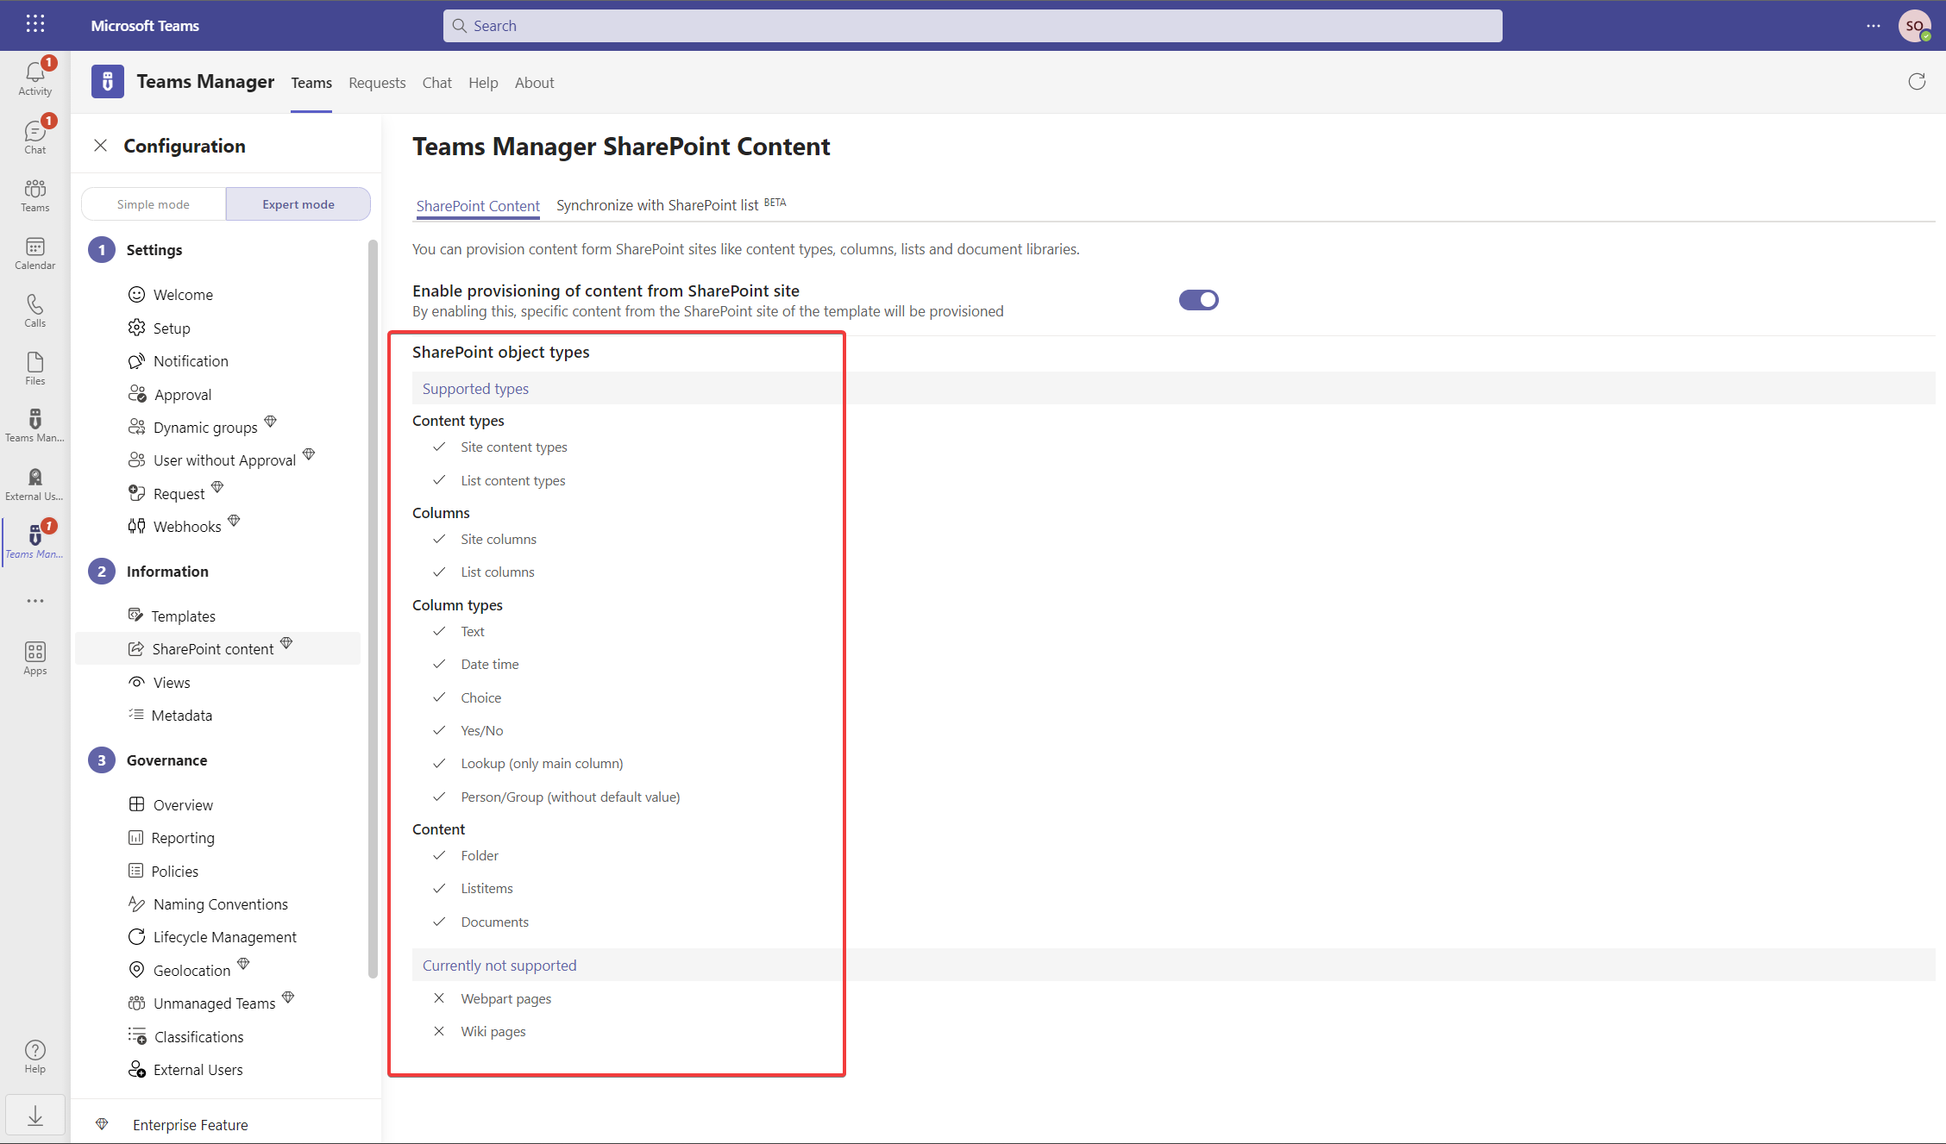The height and width of the screenshot is (1144, 1946).
Task: Open the Teams icon in the app rail
Action: click(x=35, y=195)
